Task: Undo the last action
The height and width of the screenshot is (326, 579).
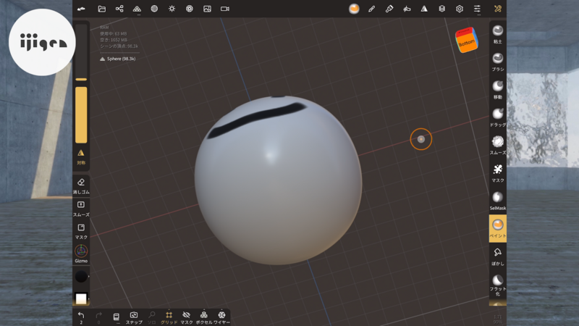Action: click(81, 317)
